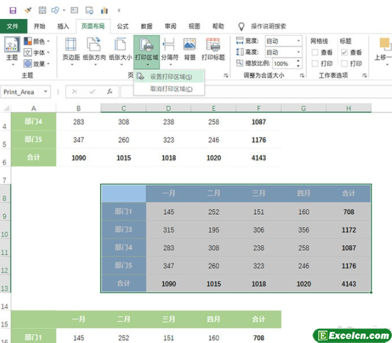Open the Name Box dropdown arrow
The width and height of the screenshot is (392, 343).
click(46, 91)
